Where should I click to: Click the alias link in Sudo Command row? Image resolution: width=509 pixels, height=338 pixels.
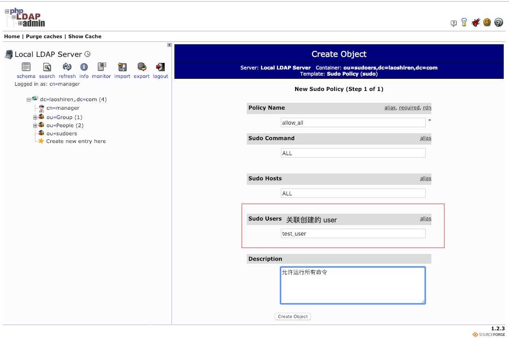point(425,138)
